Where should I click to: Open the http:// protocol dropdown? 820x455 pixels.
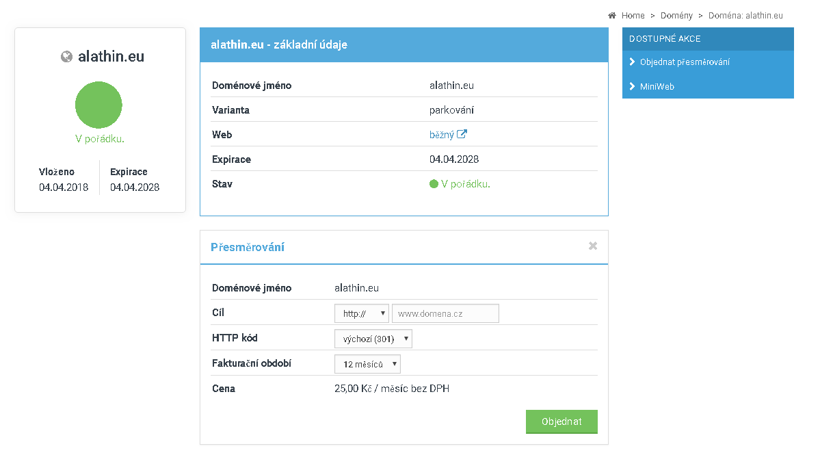point(361,313)
